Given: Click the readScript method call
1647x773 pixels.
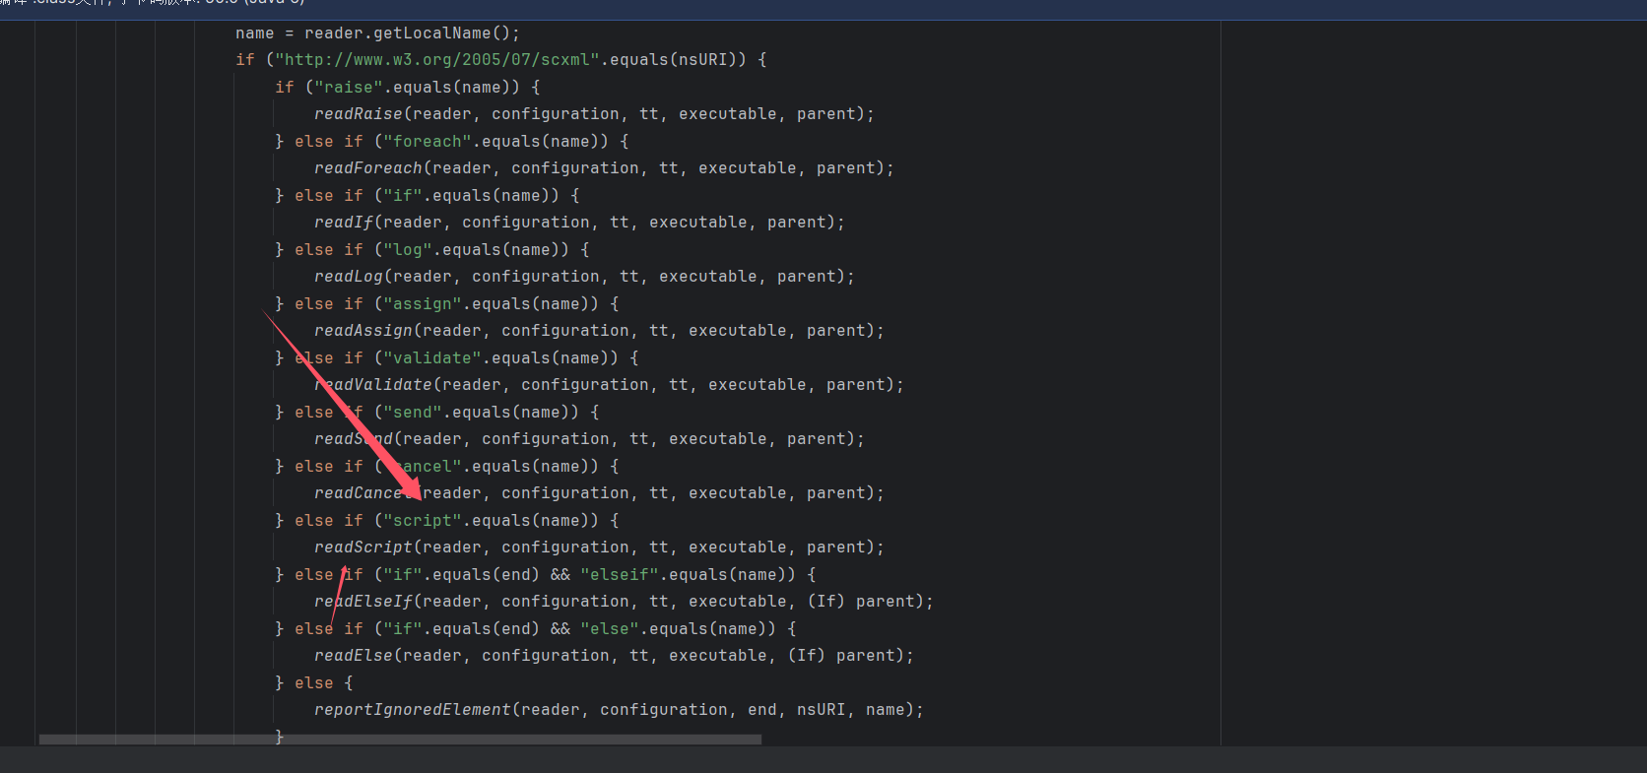Looking at the screenshot, I should pos(363,548).
